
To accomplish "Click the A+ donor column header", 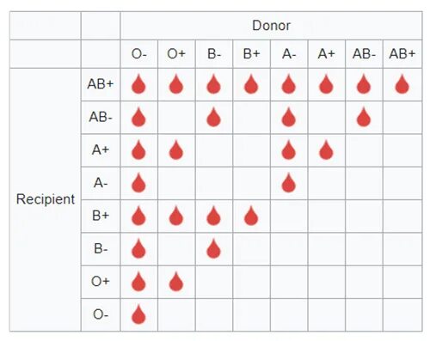I will pyautogui.click(x=327, y=54).
